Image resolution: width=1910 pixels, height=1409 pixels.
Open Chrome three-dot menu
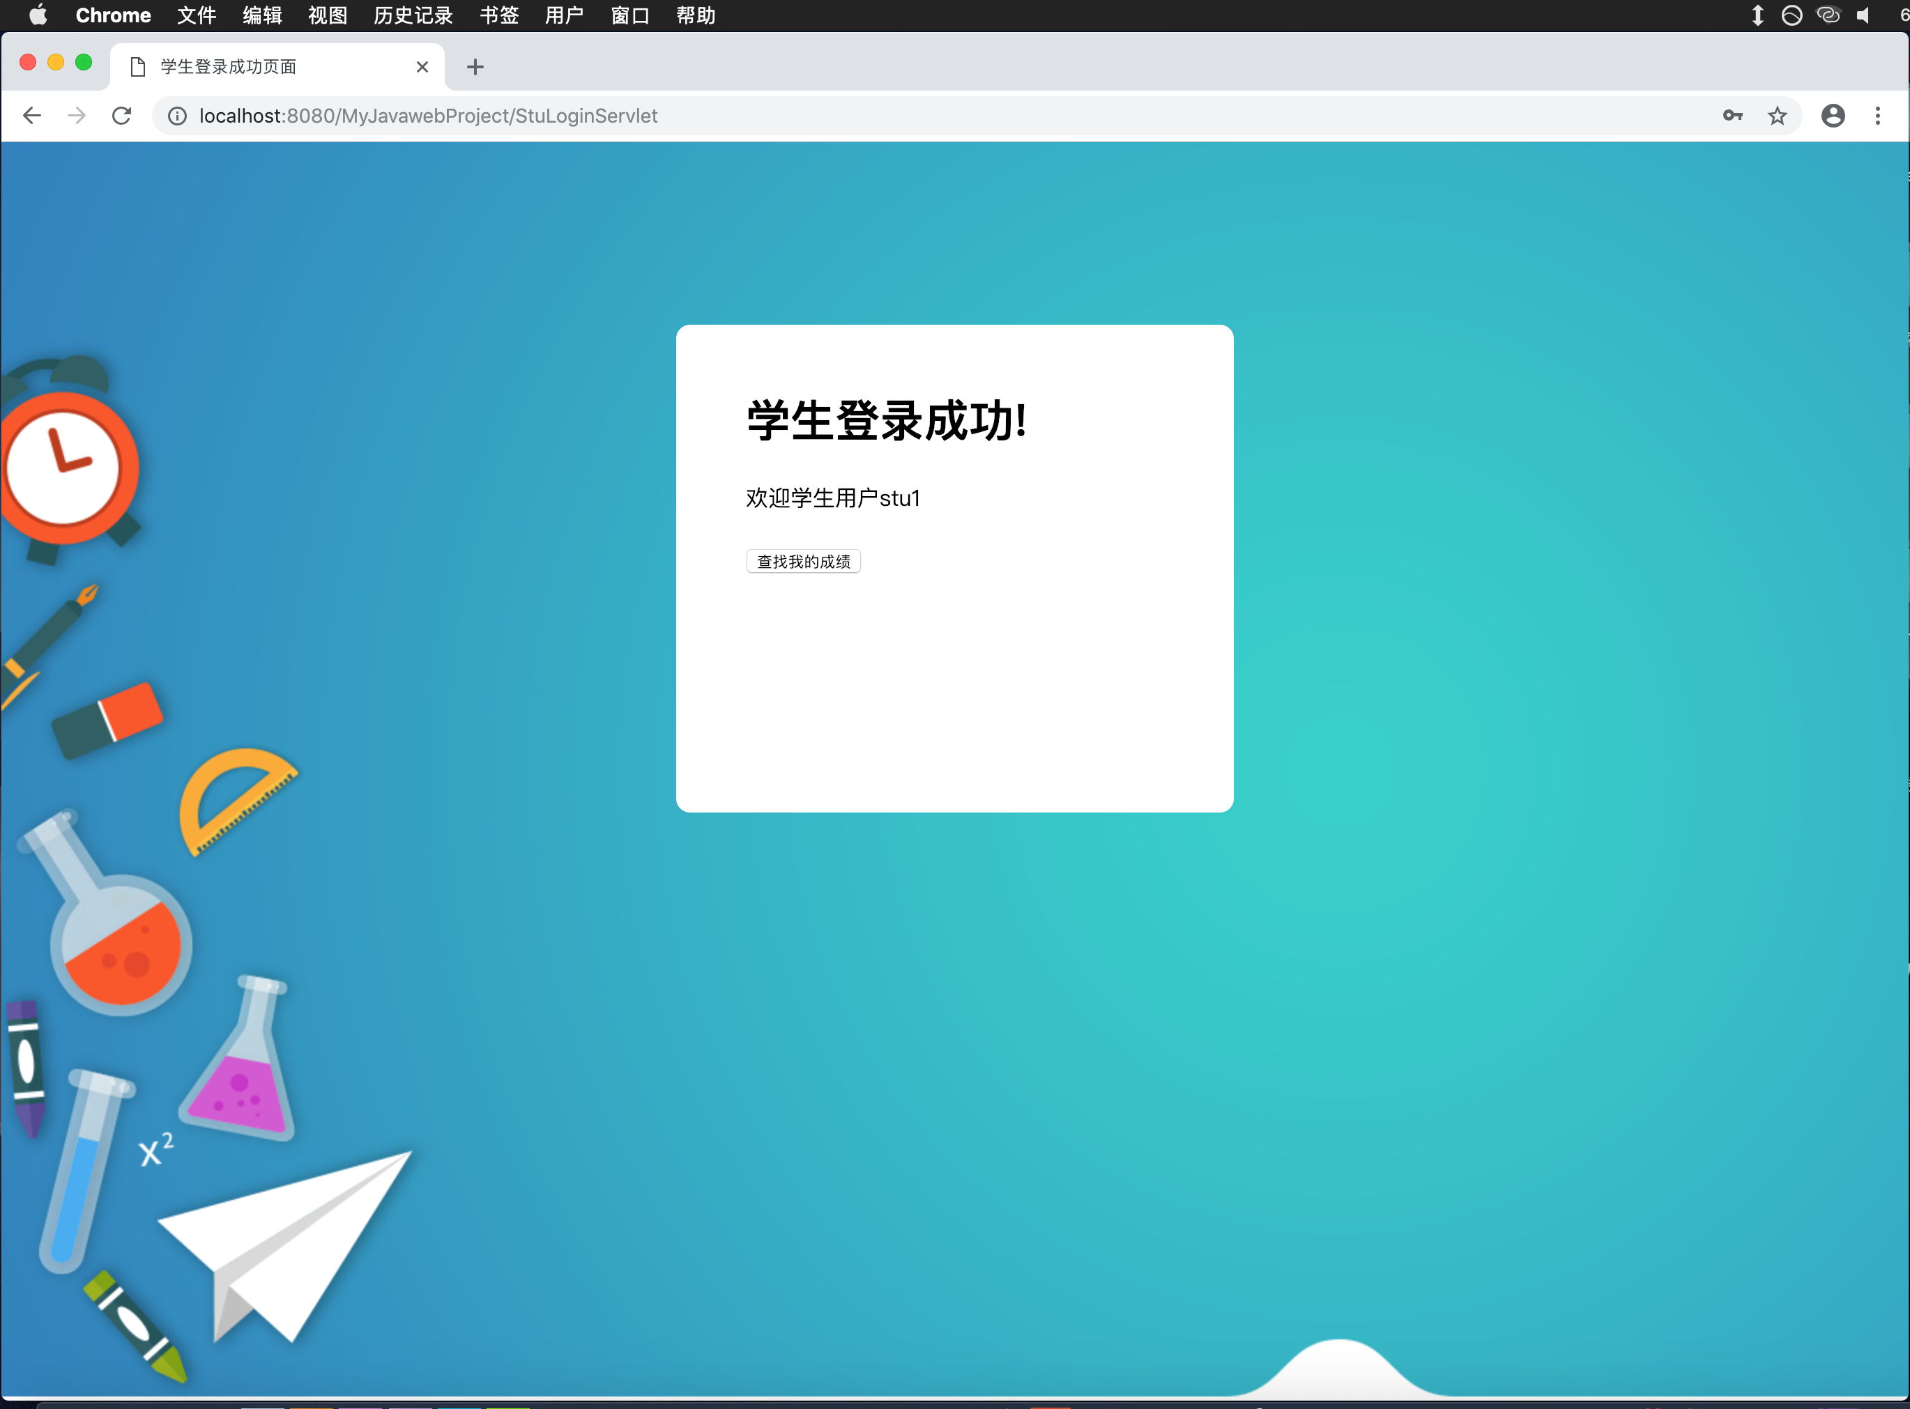(x=1877, y=116)
